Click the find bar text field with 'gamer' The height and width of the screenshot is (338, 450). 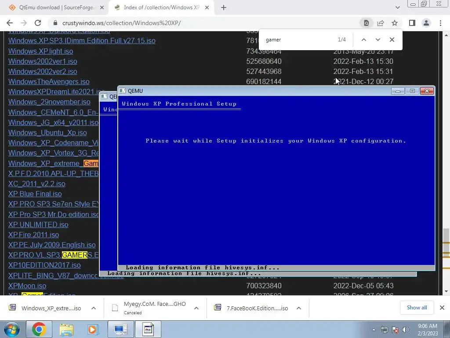[x=298, y=40]
